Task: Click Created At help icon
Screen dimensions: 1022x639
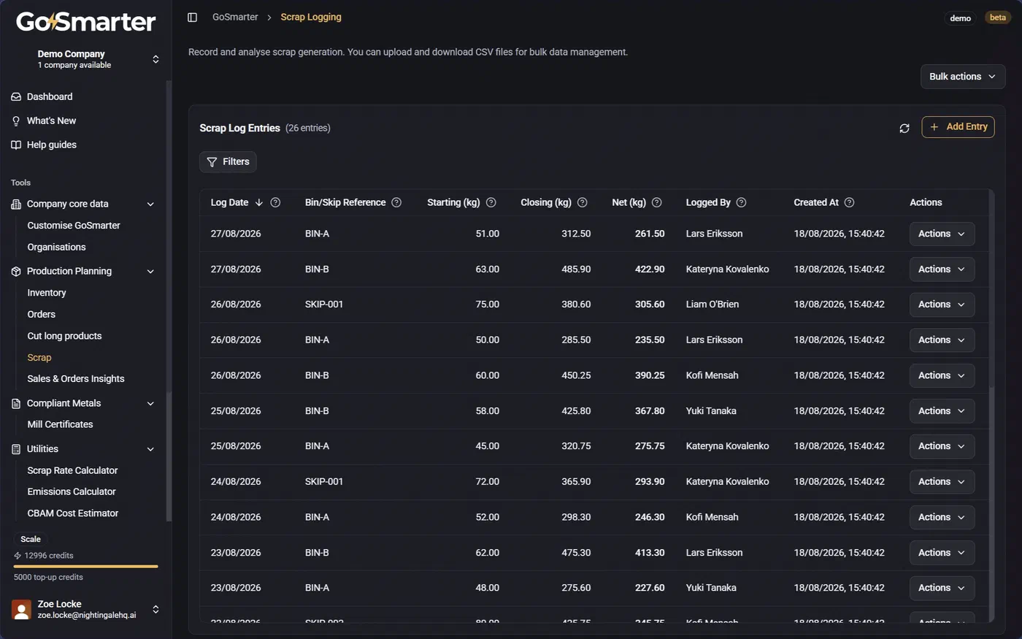Action: tap(850, 202)
